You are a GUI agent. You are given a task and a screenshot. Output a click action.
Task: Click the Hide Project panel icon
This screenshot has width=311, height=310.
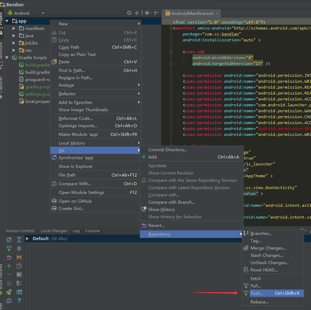(x=156, y=13)
